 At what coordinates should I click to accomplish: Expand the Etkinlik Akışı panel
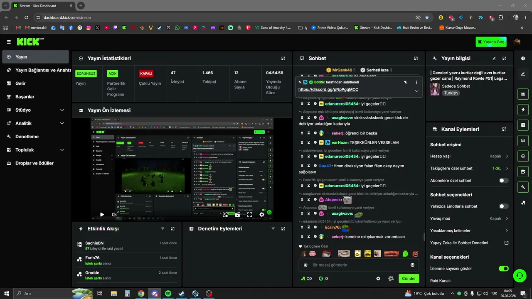pyautogui.click(x=172, y=229)
